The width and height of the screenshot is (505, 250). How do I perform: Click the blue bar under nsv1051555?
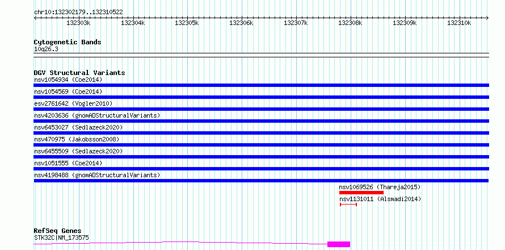coord(261,169)
